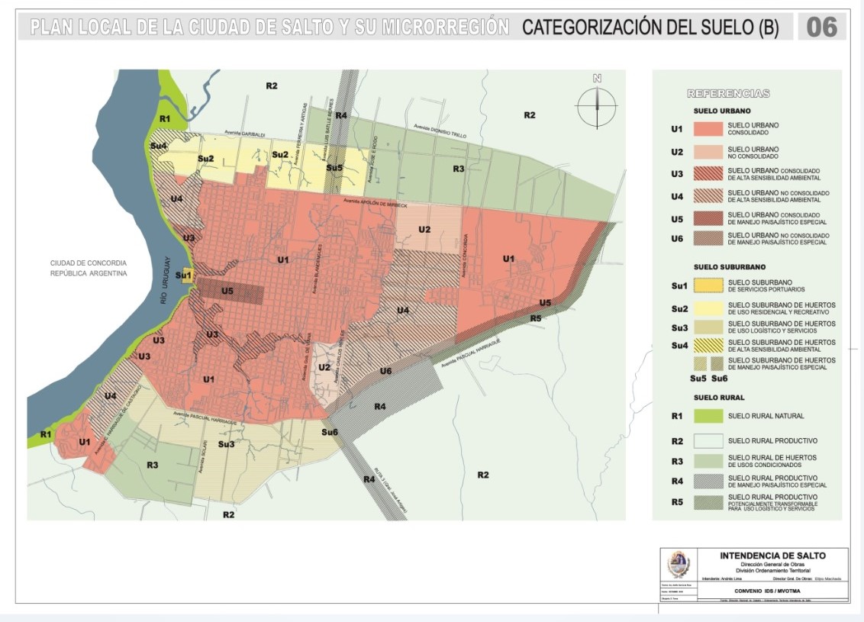Click the yellow Su1 port zone on map
The width and height of the screenshot is (864, 622).
pyautogui.click(x=185, y=276)
